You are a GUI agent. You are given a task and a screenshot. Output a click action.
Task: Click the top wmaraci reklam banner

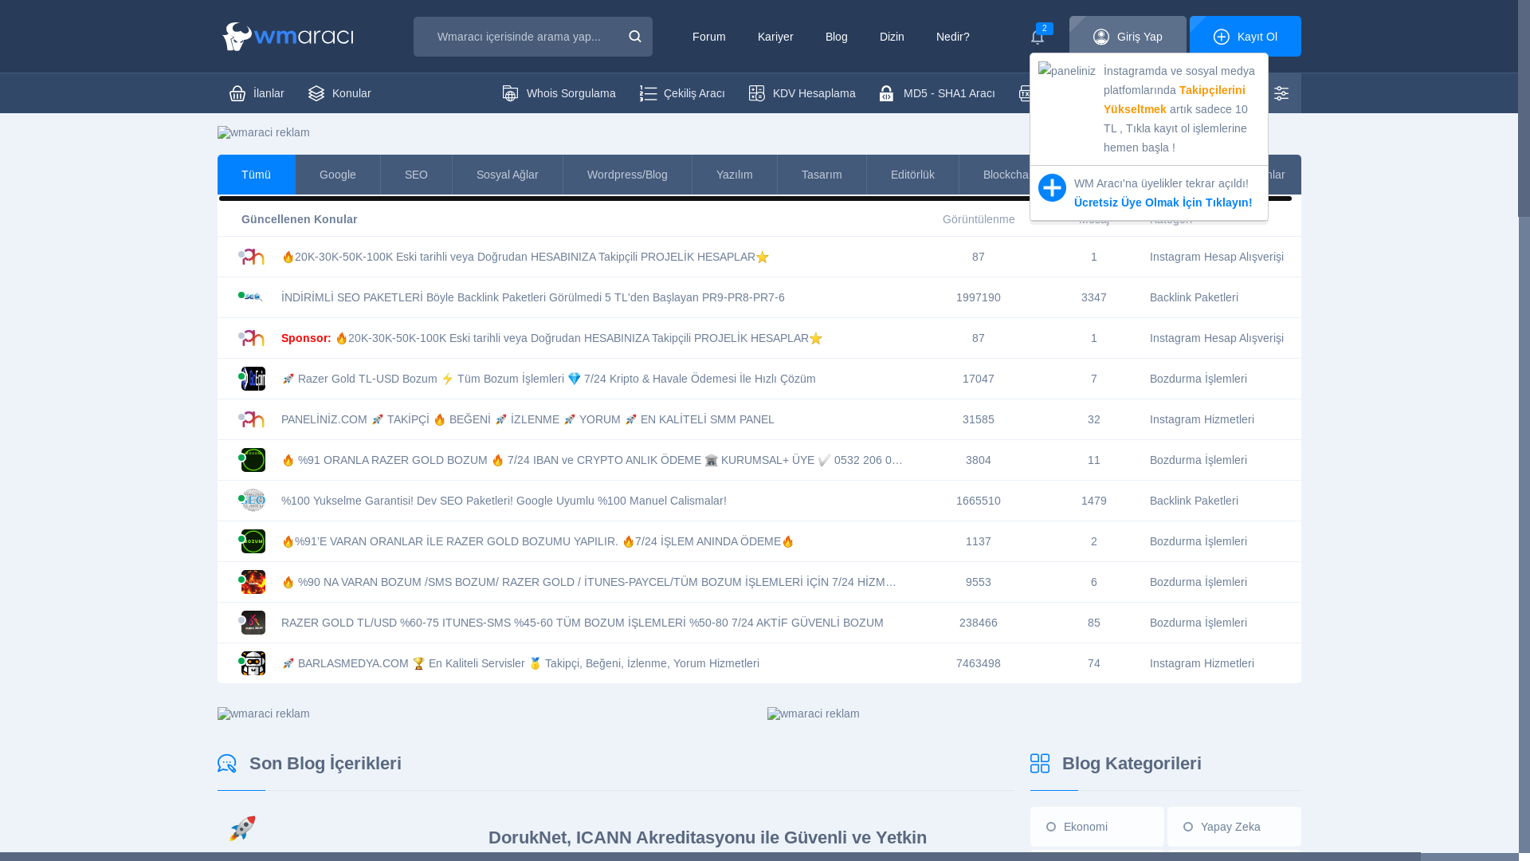(264, 132)
